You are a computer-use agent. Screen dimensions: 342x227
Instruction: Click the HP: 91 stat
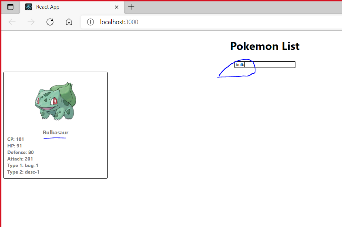(14, 146)
